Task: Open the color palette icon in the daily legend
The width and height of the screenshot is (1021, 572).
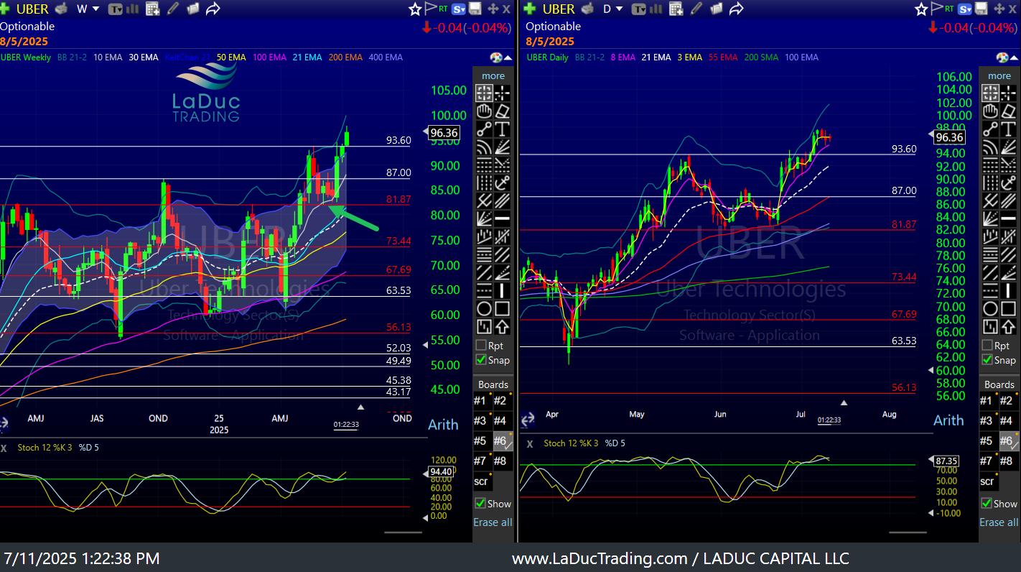Action: [x=1002, y=57]
